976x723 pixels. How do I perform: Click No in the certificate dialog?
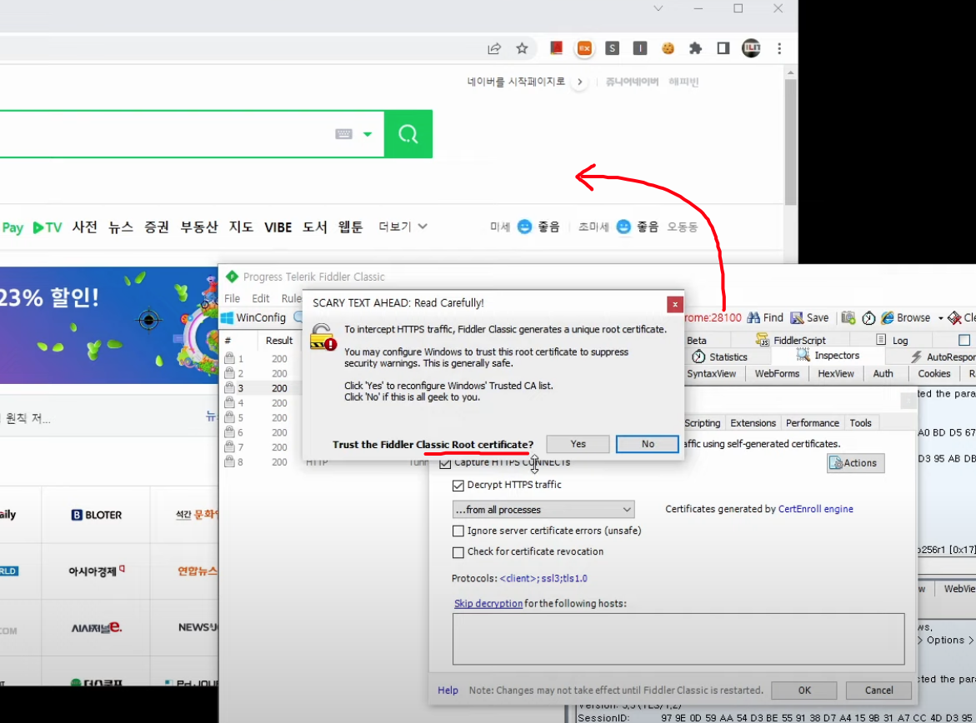[648, 444]
